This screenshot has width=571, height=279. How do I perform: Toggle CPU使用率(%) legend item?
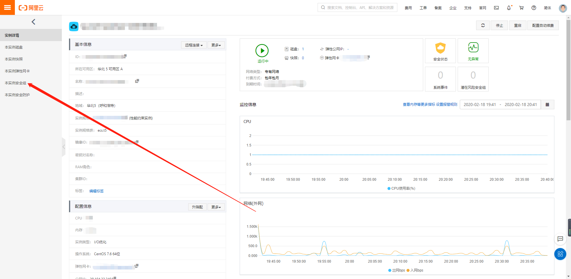pyautogui.click(x=401, y=188)
